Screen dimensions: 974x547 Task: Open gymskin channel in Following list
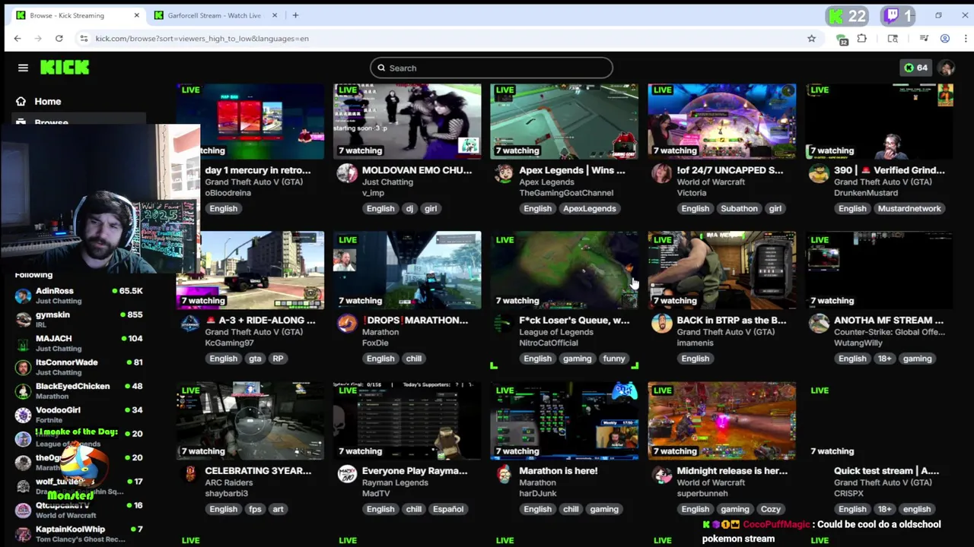[79, 319]
